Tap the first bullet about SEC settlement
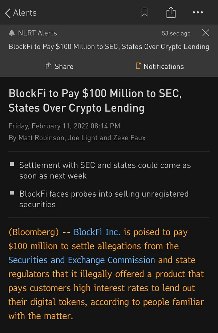Image resolution: width=218 pixels, height=333 pixels. 105,170
